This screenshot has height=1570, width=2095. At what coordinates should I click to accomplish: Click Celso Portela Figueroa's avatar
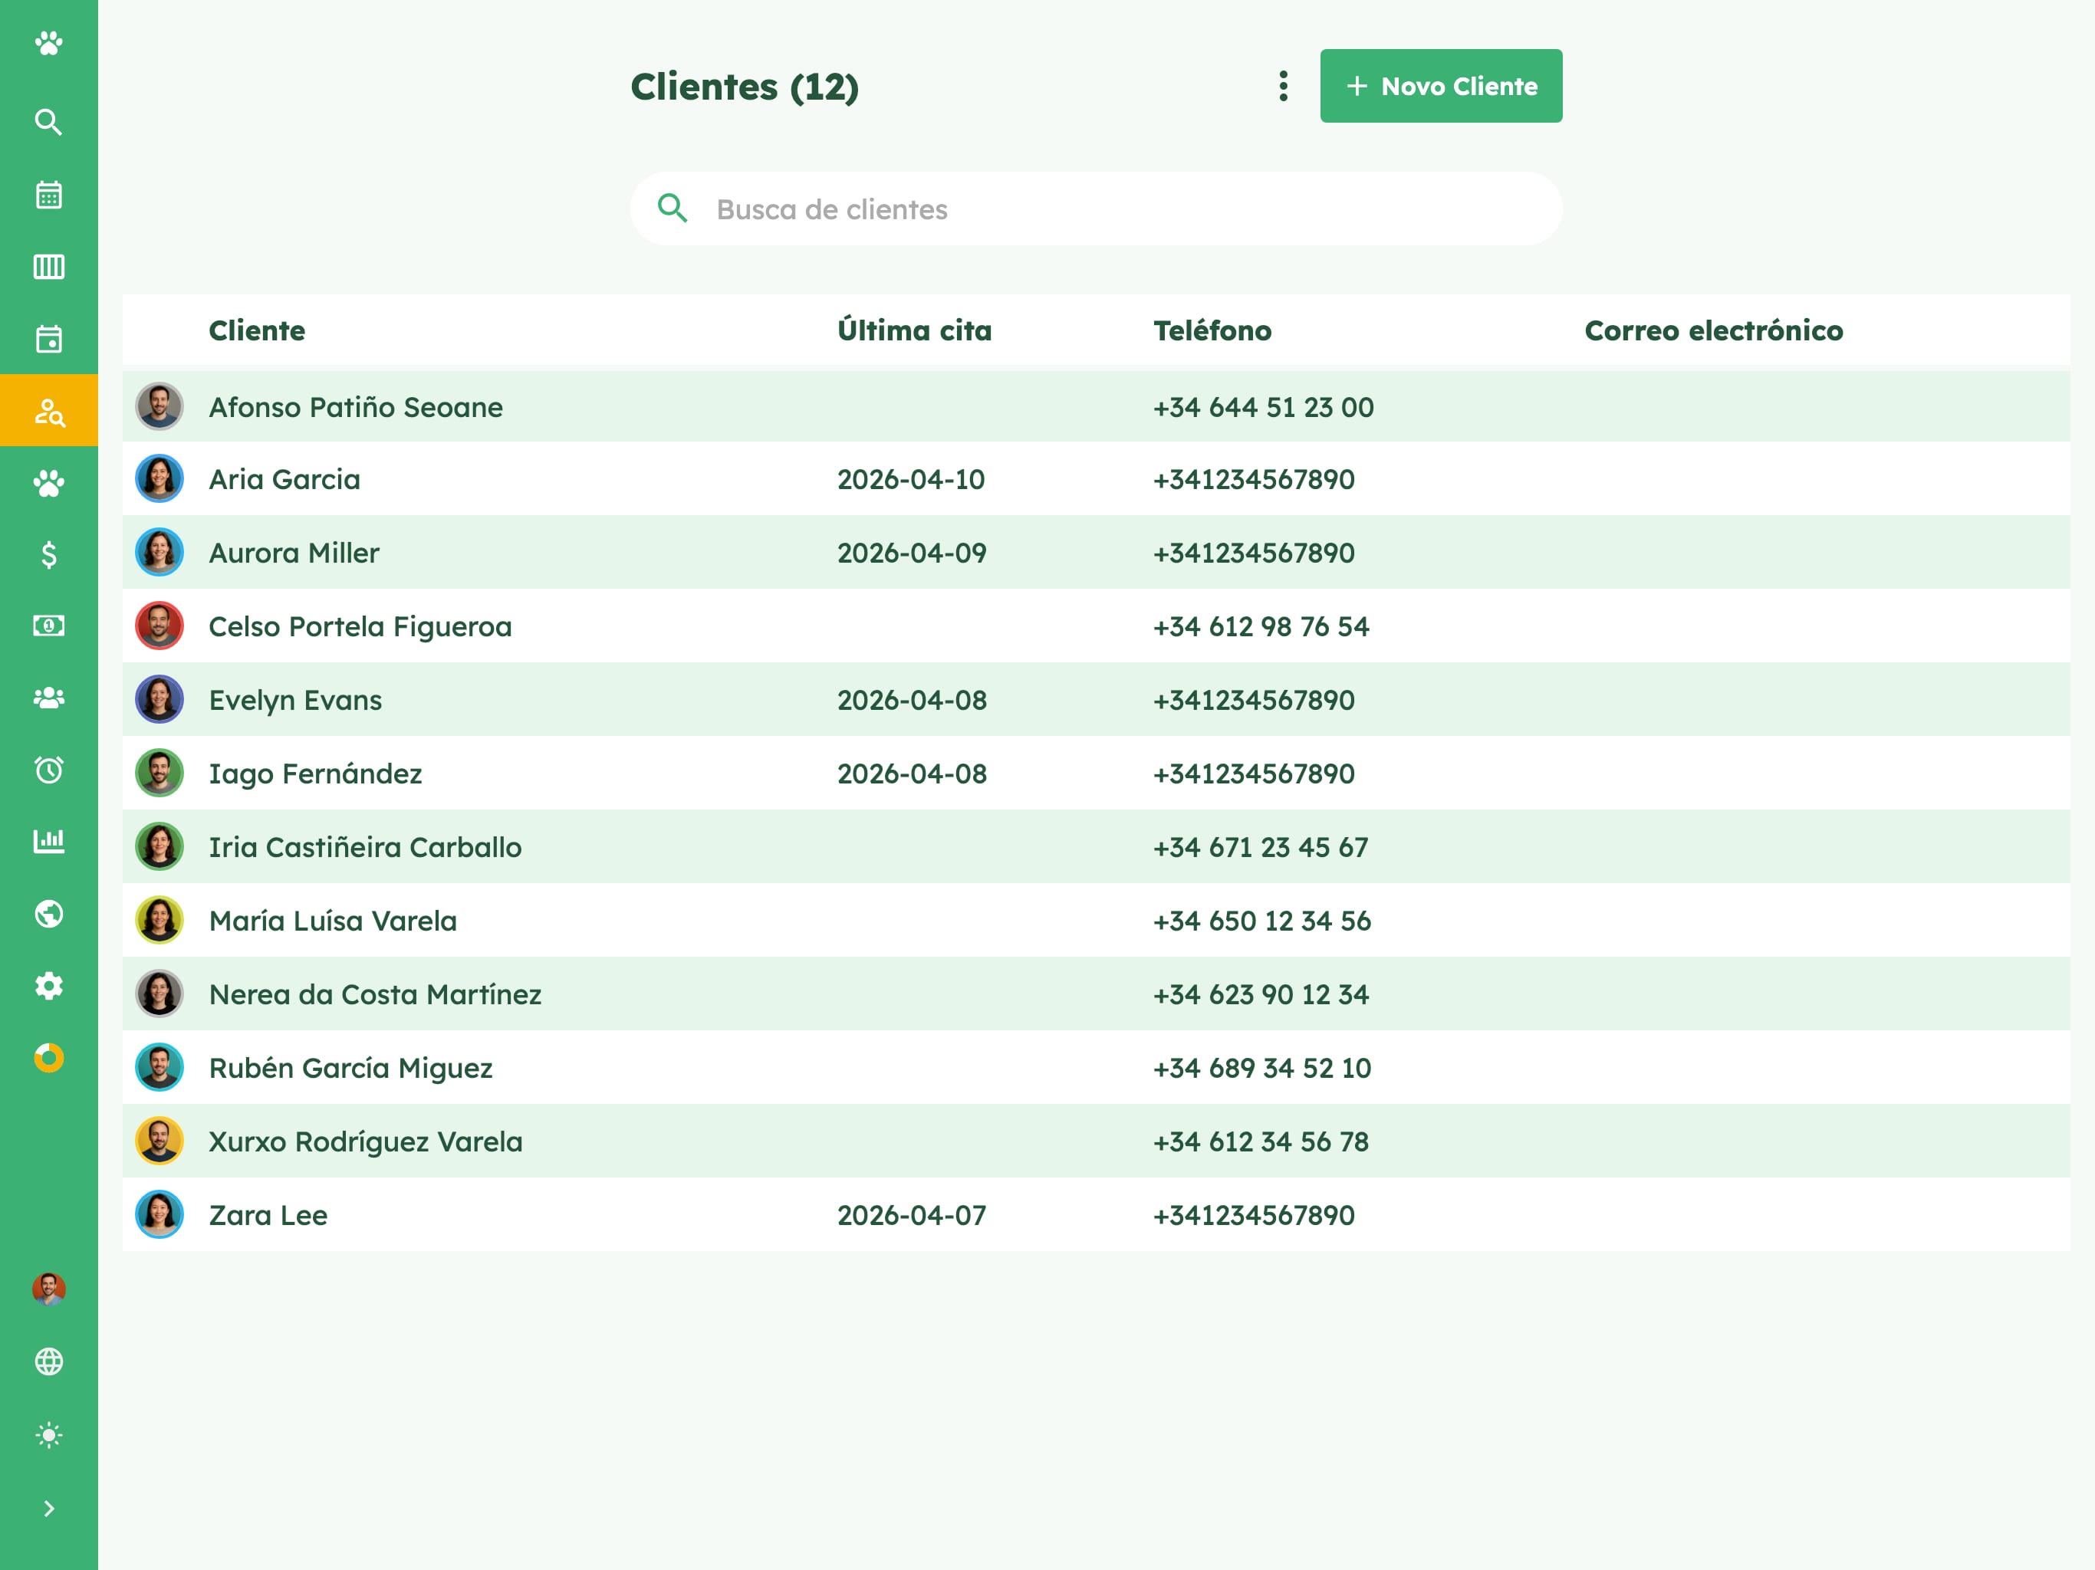tap(159, 626)
